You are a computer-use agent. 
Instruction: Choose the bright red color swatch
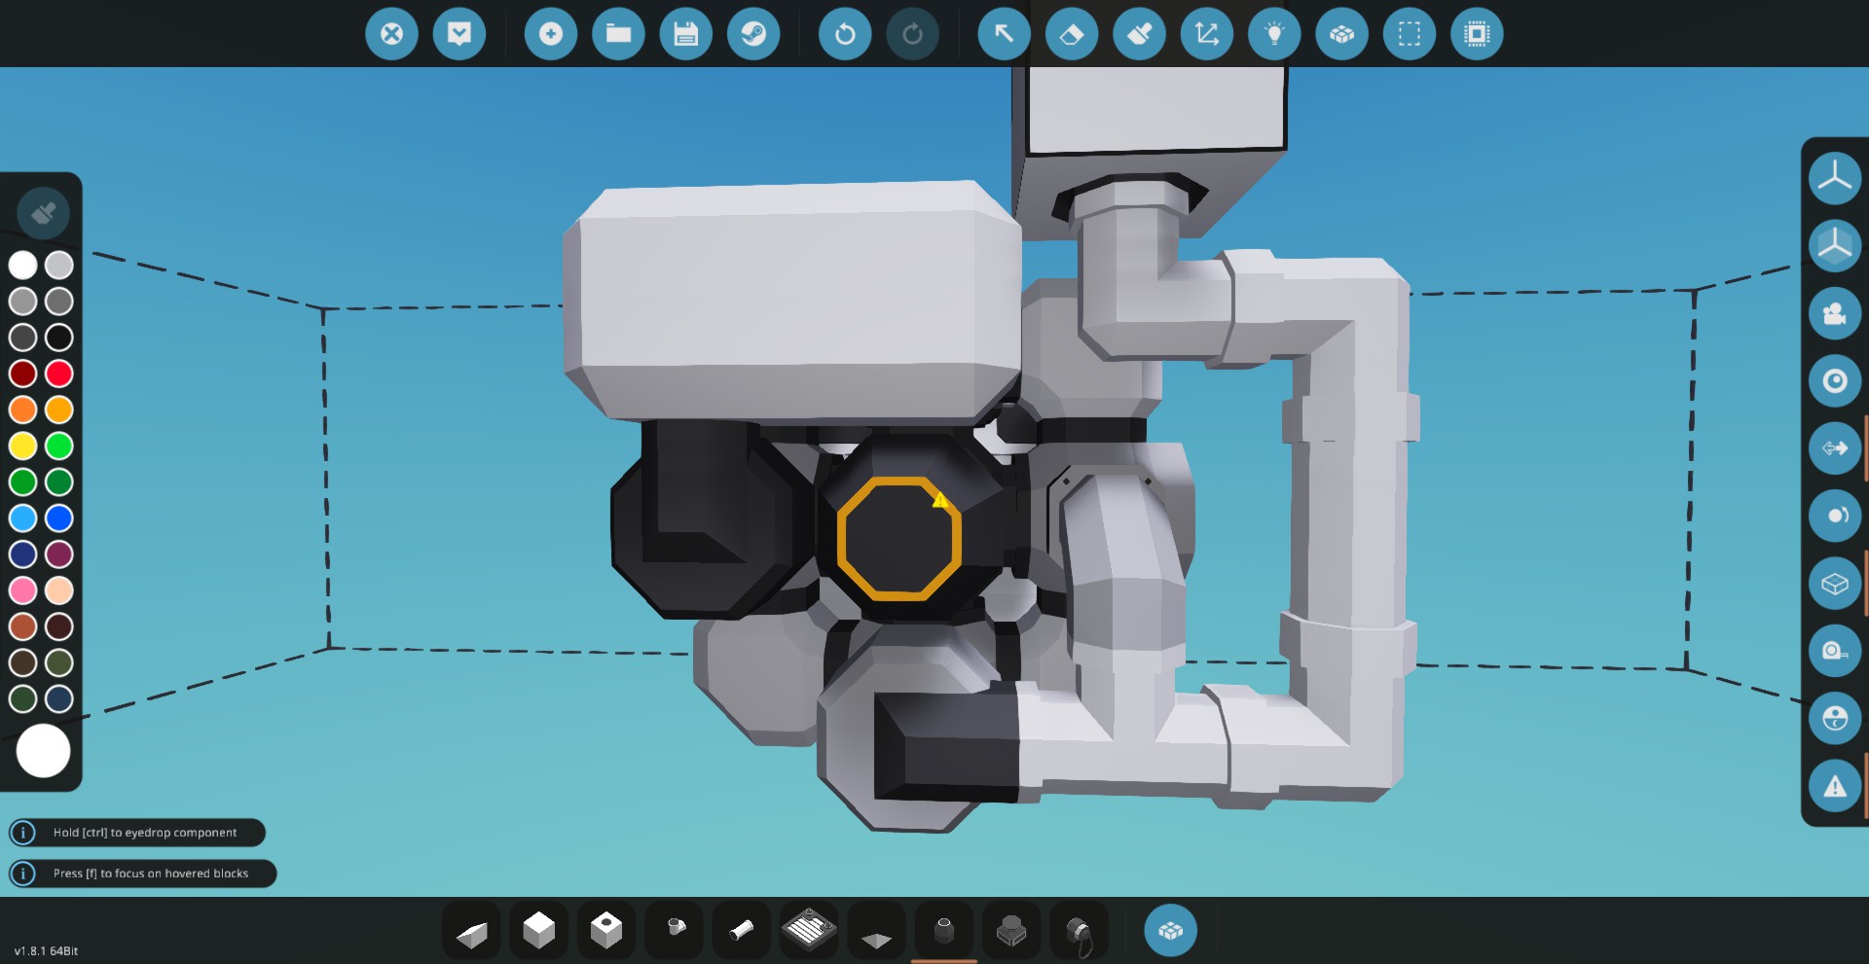pos(59,374)
